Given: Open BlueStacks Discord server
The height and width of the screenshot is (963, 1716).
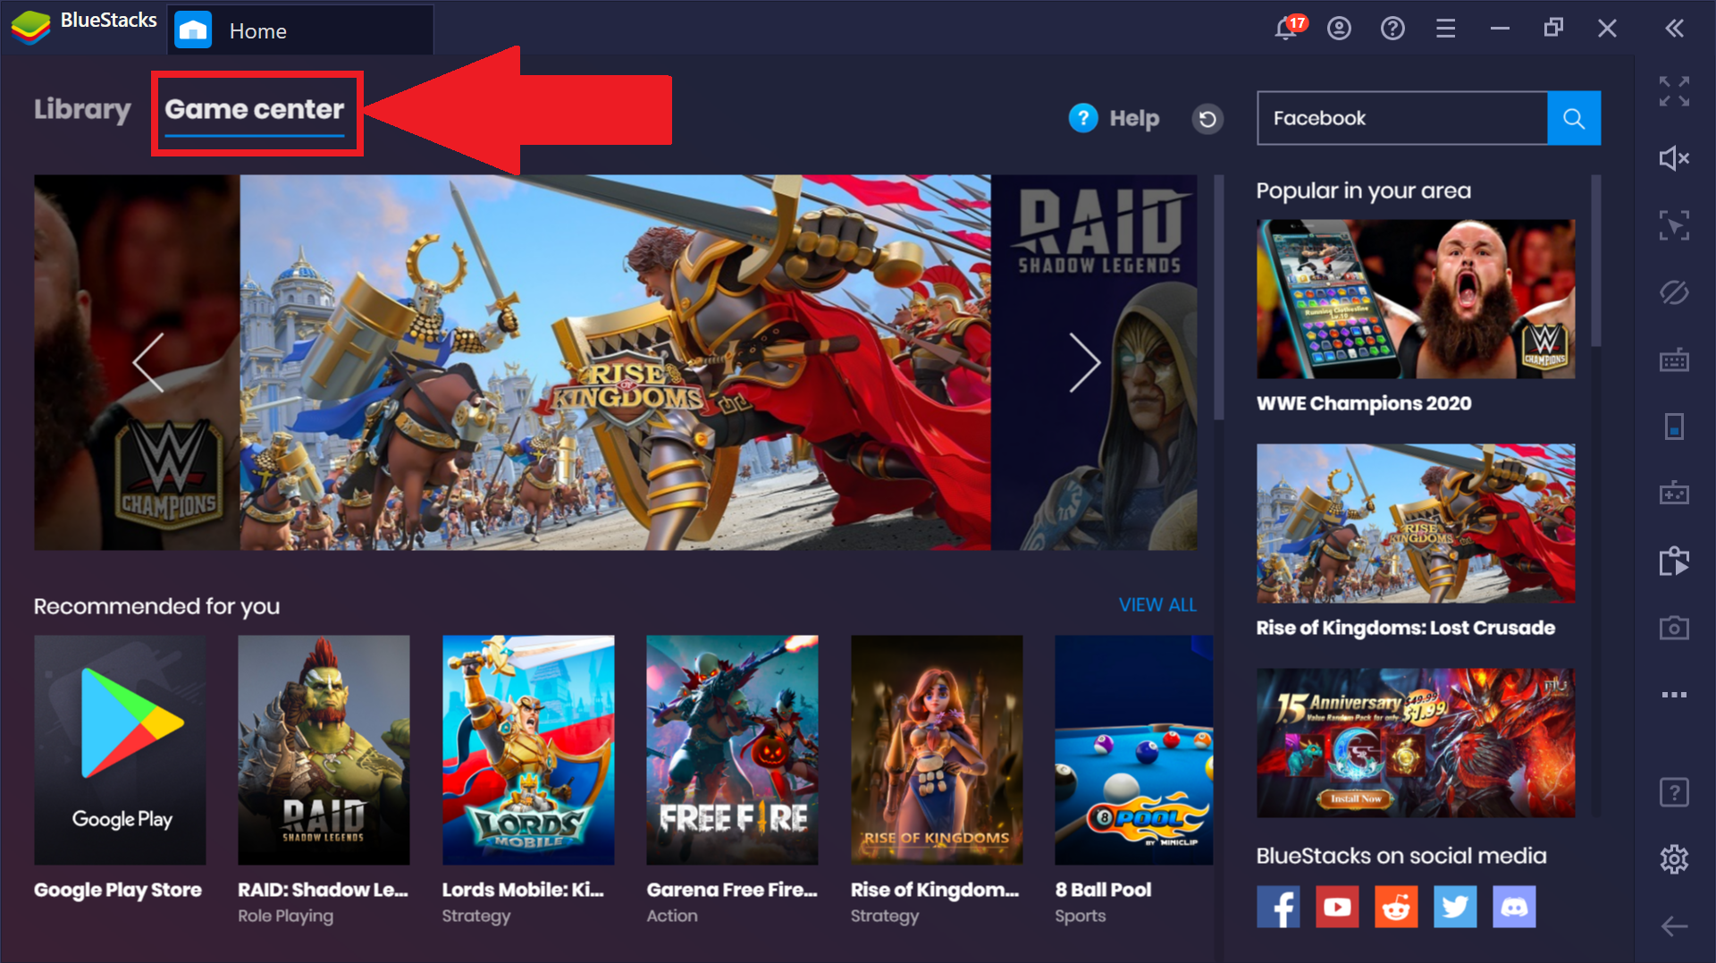Looking at the screenshot, I should tap(1514, 907).
